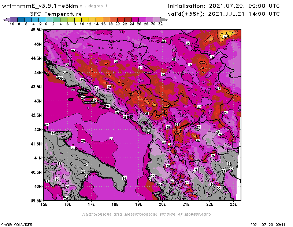Click the "45N" latitude label

point(38,44)
